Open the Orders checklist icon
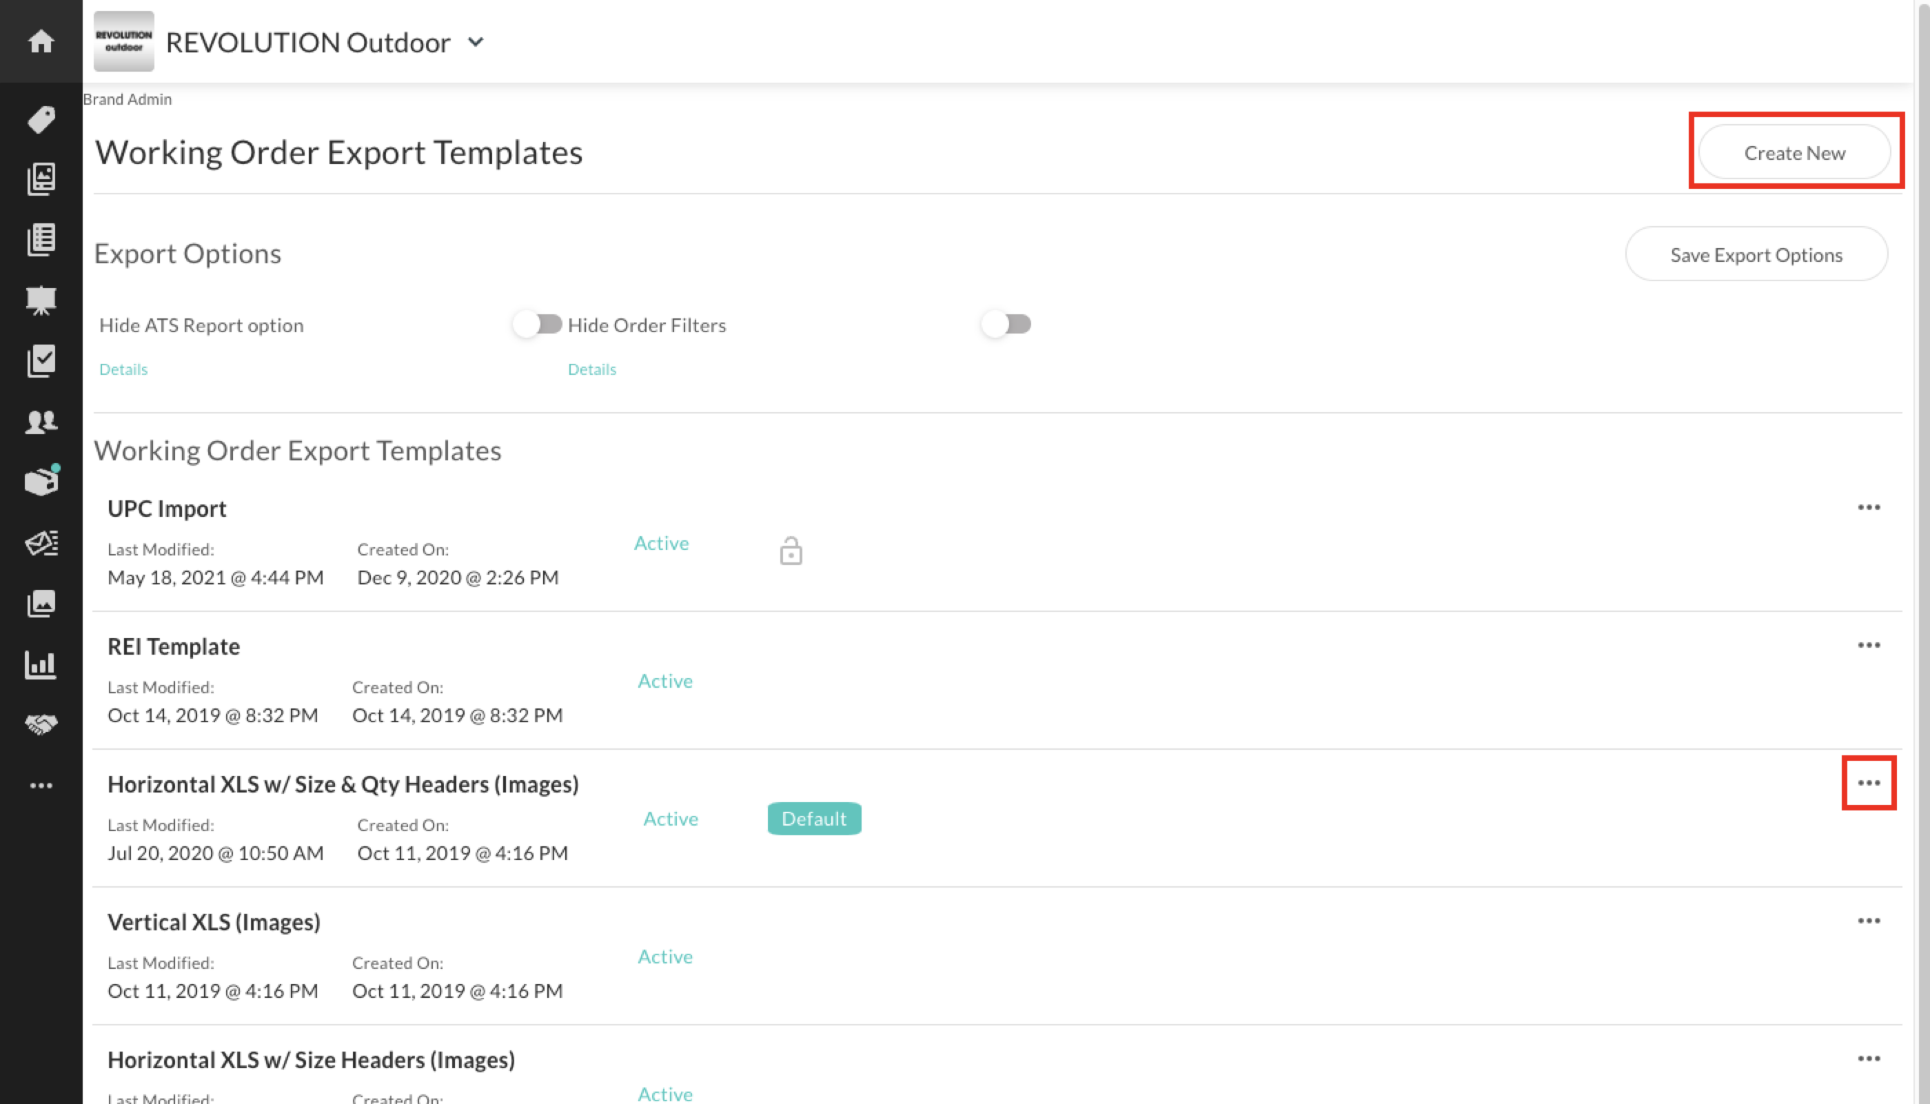The width and height of the screenshot is (1930, 1104). coord(41,361)
